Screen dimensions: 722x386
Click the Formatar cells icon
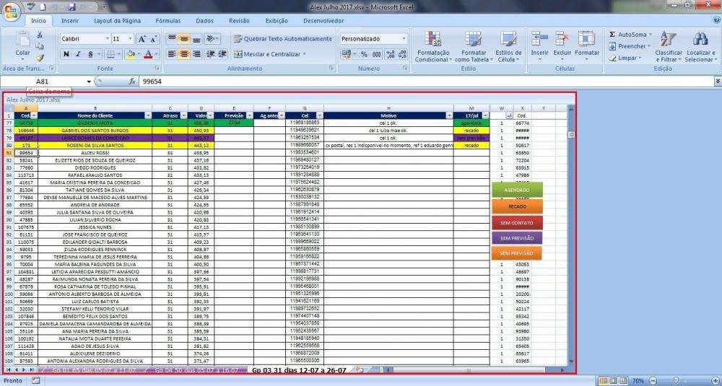tap(586, 39)
